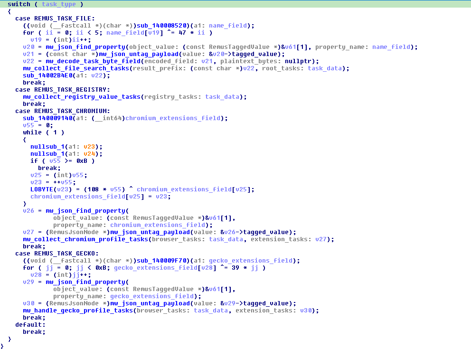Select the v25 = (int)v55 variable
Screen dimensions: 471x349
pos(36,175)
